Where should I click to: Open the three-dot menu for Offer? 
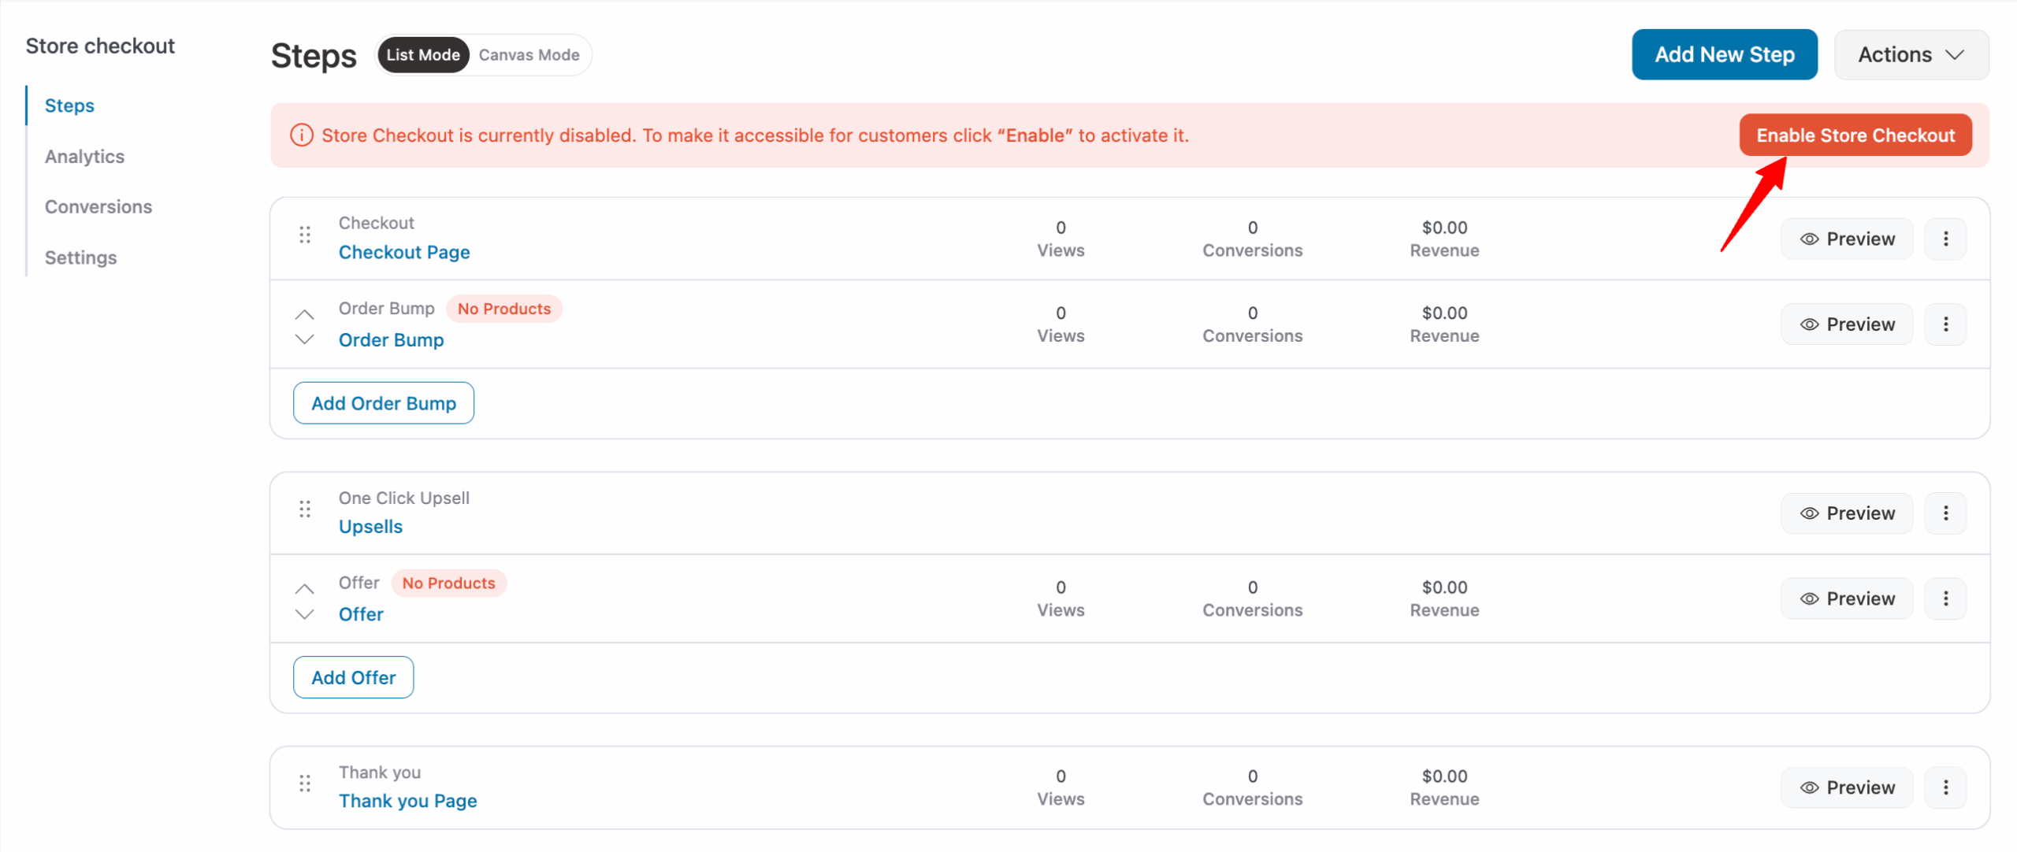pyautogui.click(x=1945, y=598)
